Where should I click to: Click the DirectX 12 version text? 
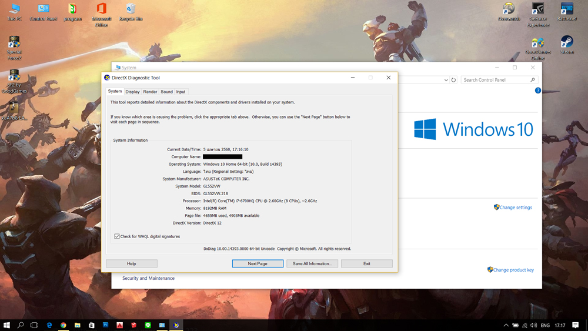tap(212, 223)
